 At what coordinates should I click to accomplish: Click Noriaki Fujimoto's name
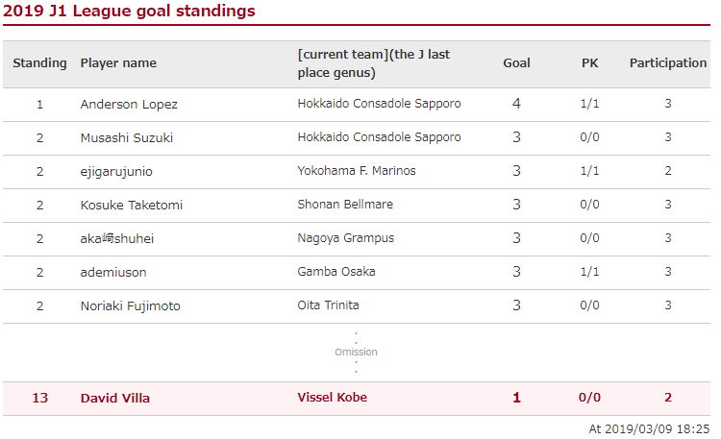pyautogui.click(x=130, y=306)
